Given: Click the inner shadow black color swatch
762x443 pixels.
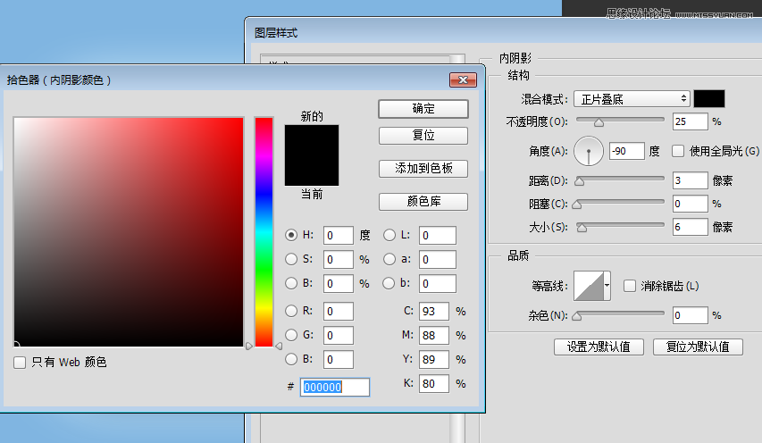Looking at the screenshot, I should tap(709, 98).
